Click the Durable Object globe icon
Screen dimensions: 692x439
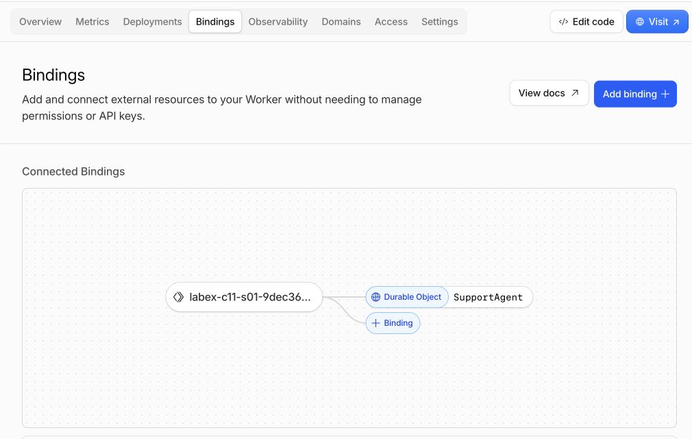pyautogui.click(x=375, y=297)
